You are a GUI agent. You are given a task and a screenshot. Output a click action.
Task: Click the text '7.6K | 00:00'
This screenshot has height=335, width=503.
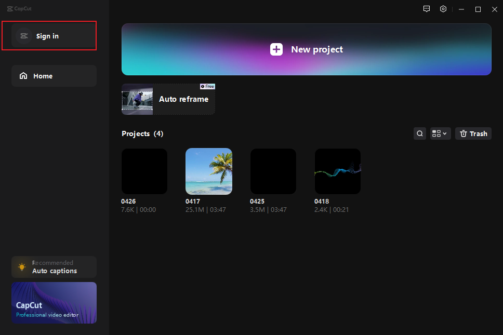(x=139, y=210)
